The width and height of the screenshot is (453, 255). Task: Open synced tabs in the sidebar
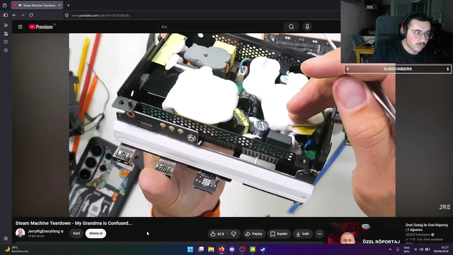click(x=6, y=34)
